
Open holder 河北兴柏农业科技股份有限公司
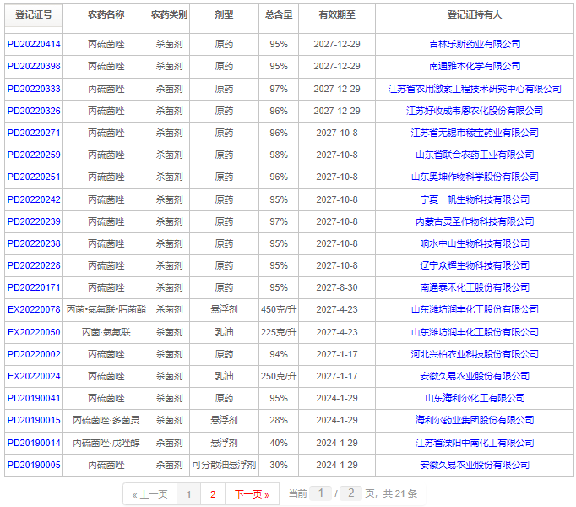coord(475,354)
